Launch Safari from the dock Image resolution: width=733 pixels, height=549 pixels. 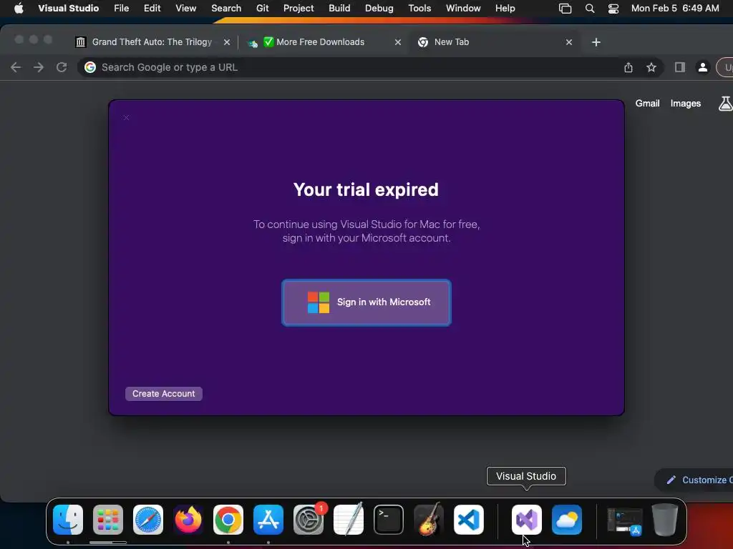tap(148, 520)
